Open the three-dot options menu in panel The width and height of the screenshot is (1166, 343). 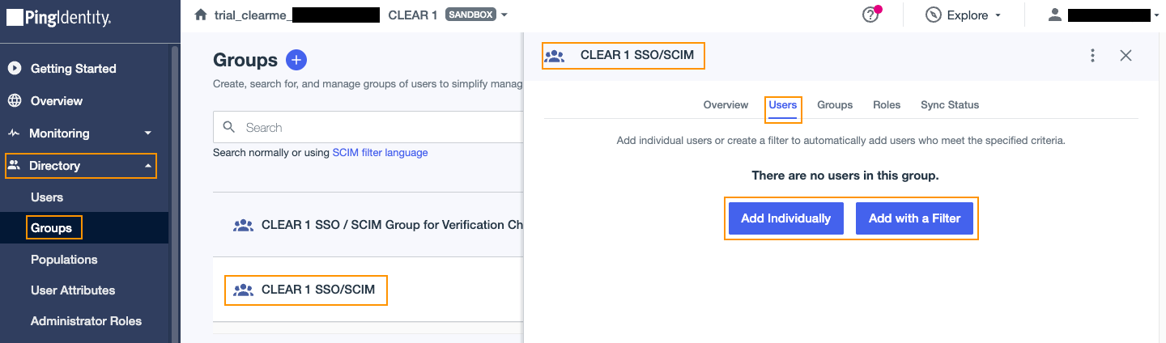pyautogui.click(x=1092, y=56)
